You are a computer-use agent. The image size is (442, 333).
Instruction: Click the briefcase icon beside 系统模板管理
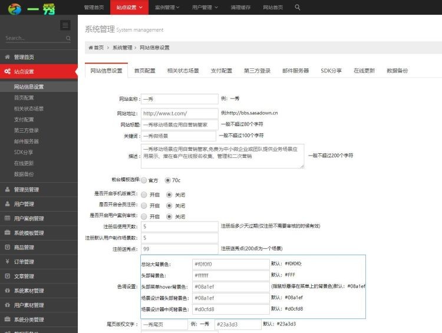click(x=7, y=233)
